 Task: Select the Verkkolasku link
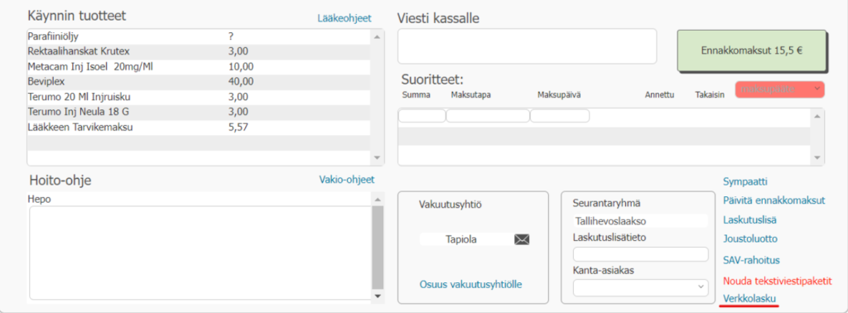(x=749, y=298)
